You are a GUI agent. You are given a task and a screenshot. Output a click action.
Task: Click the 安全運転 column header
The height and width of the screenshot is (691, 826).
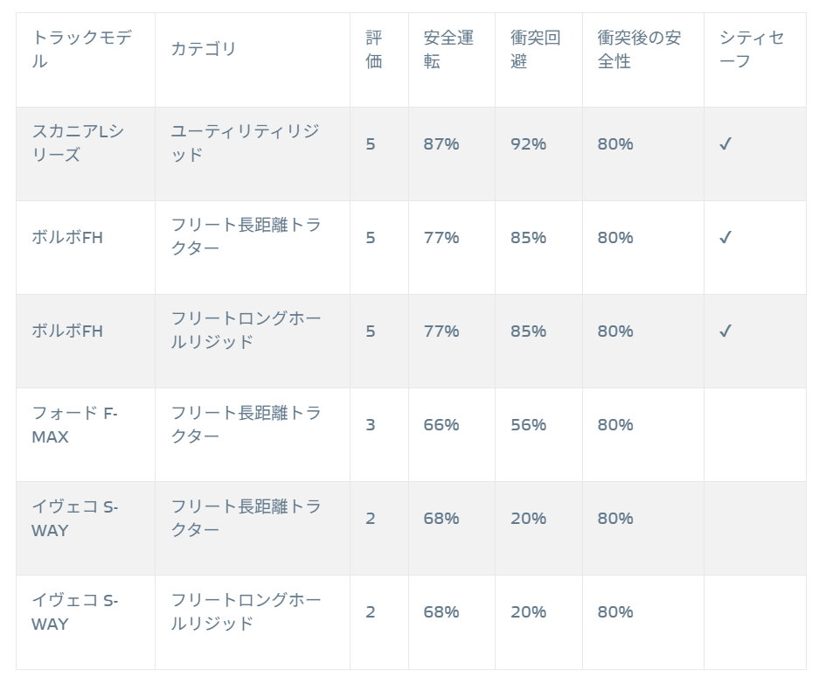pyautogui.click(x=448, y=50)
